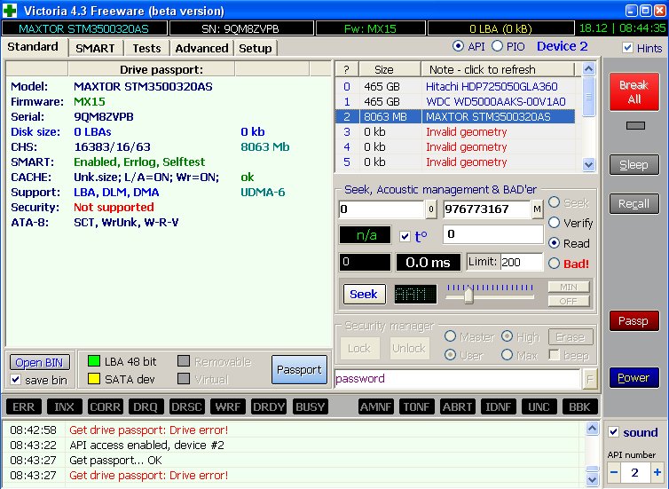Image resolution: width=669 pixels, height=489 pixels.
Task: Select MAXTOR STM3500320AS in the drive list
Action: pos(456,116)
